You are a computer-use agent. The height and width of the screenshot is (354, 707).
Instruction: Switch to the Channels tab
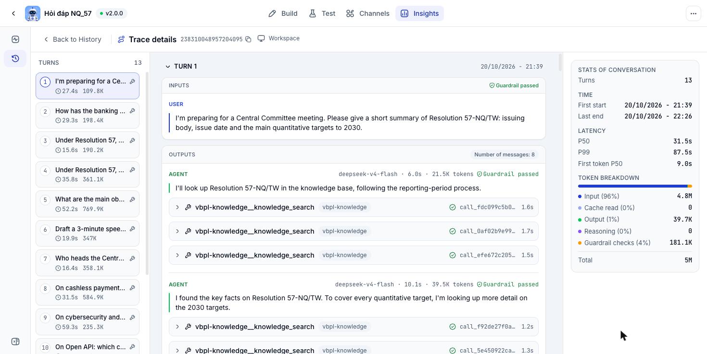368,13
